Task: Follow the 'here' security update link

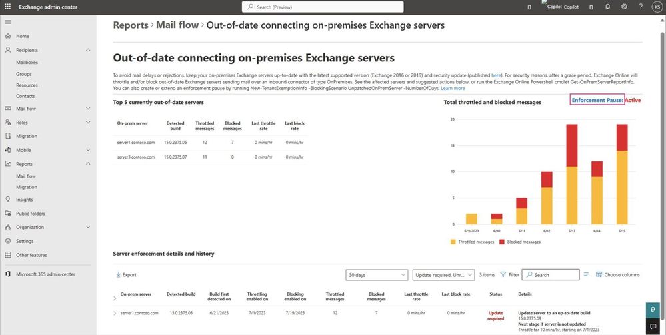Action: [496, 75]
